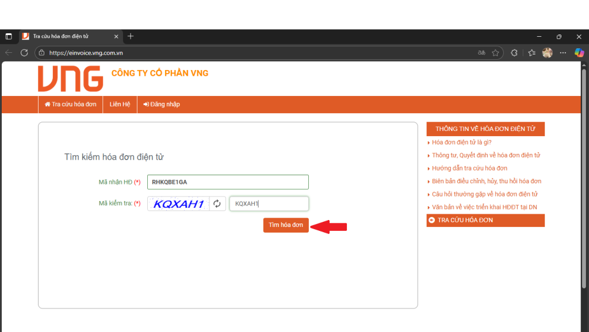This screenshot has width=589, height=332.
Task: Select the Tra cứu hóa đơn menu
Action: 70,105
